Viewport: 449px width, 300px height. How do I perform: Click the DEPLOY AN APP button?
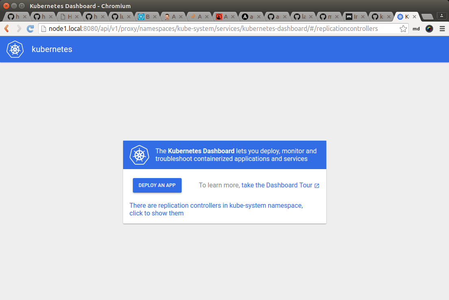click(x=157, y=185)
